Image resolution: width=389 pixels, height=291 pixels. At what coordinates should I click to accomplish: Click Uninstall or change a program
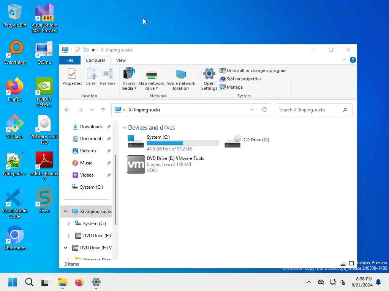pyautogui.click(x=253, y=70)
